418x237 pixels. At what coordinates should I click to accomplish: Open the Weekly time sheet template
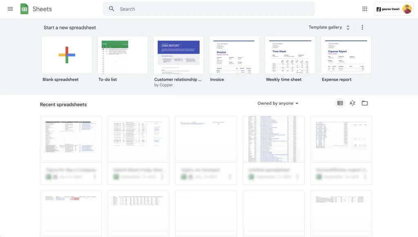[290, 55]
